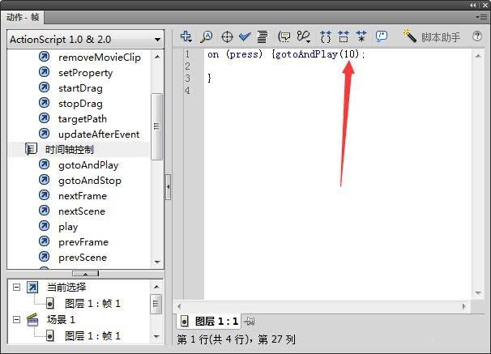Click the horizontal scroll right arrow
The height and width of the screenshot is (354, 491).
pos(463,306)
